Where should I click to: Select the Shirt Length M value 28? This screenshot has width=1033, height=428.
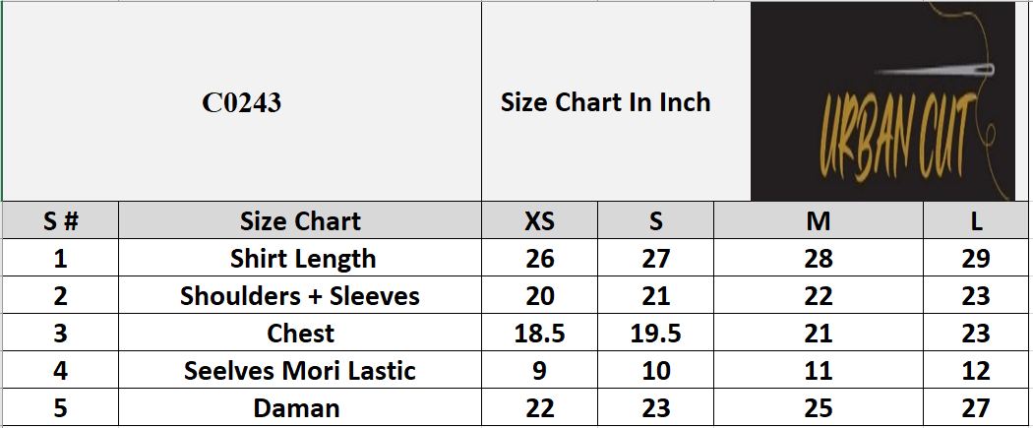point(819,259)
